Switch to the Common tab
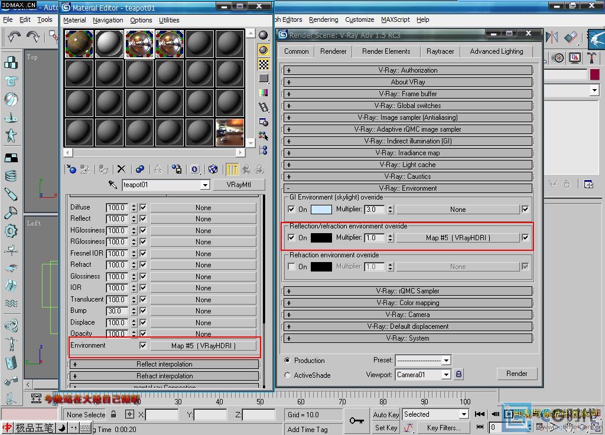 297,51
